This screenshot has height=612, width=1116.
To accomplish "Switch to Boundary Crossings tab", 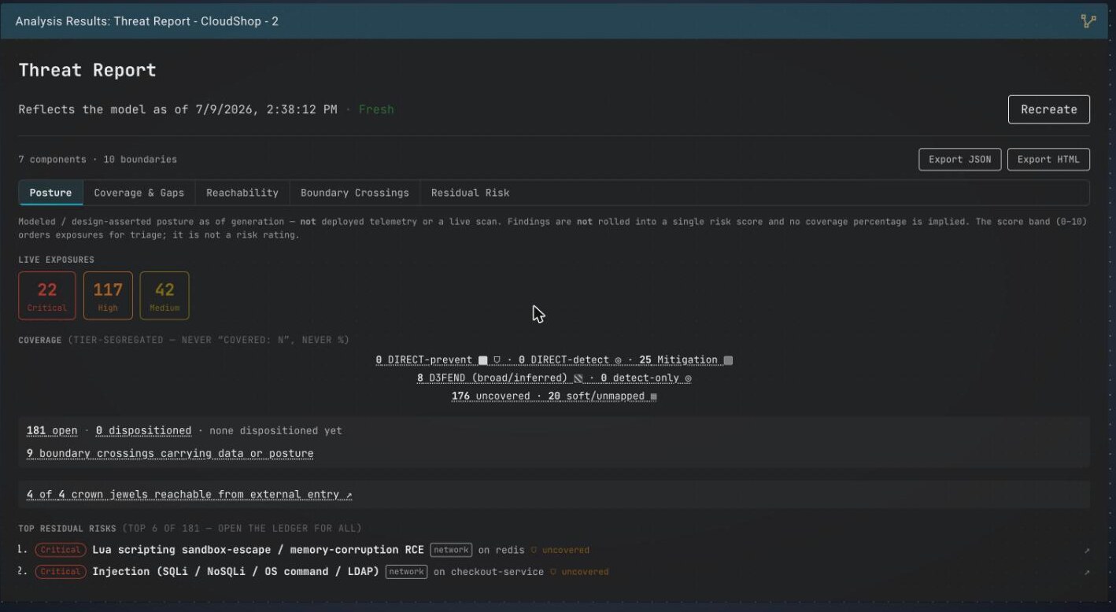I will (x=354, y=193).
